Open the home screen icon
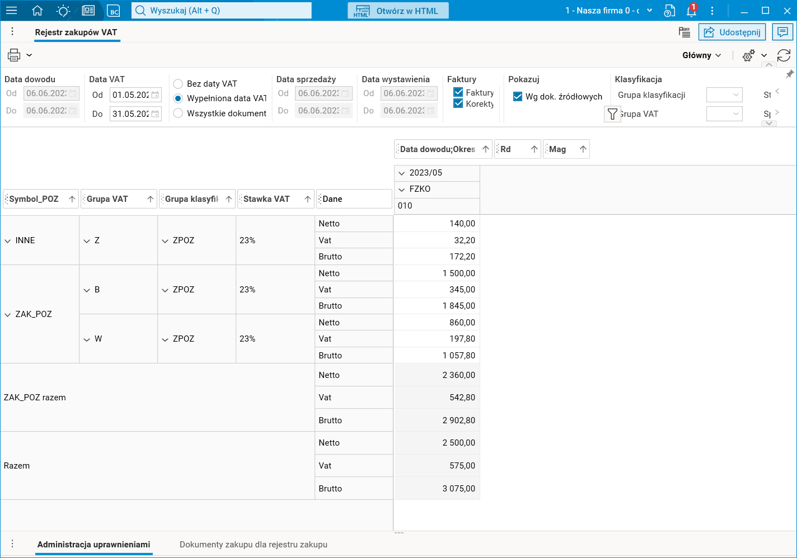This screenshot has width=797, height=558. tap(37, 11)
